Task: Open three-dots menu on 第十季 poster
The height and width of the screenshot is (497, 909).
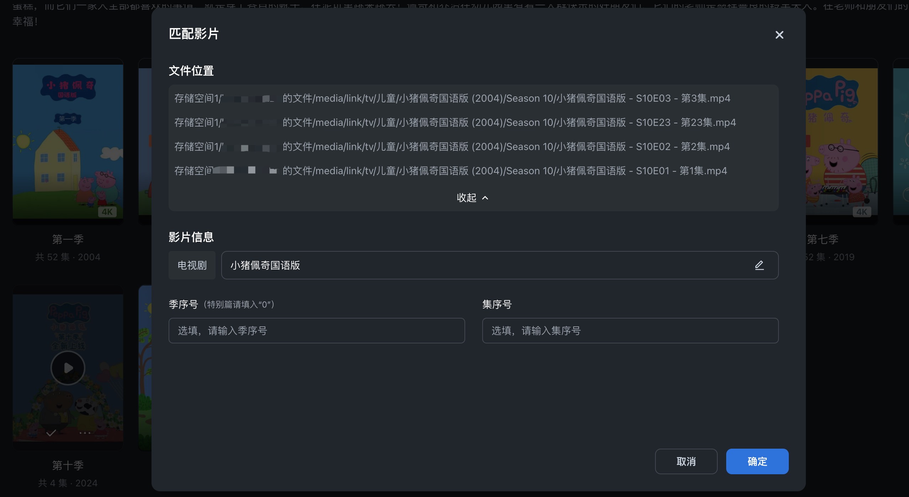Action: click(85, 433)
